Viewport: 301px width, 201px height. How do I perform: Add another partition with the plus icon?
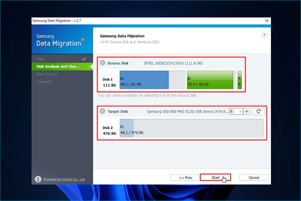click(x=247, y=111)
